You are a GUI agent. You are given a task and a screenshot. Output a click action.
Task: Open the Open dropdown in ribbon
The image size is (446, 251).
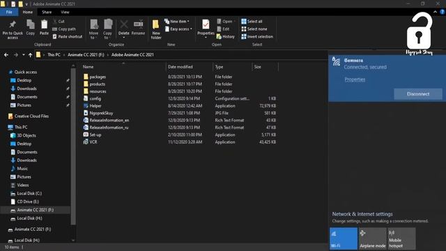pos(226,22)
